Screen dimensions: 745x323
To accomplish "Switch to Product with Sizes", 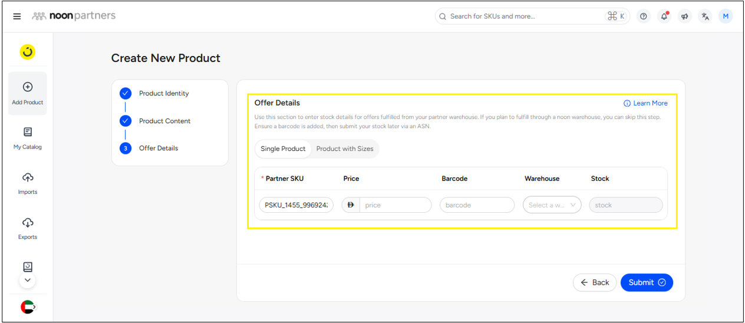I will click(x=345, y=149).
